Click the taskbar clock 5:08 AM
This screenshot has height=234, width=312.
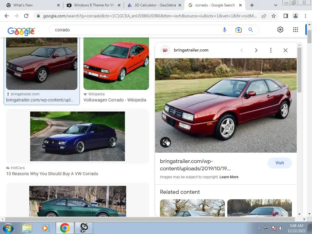click(x=296, y=226)
